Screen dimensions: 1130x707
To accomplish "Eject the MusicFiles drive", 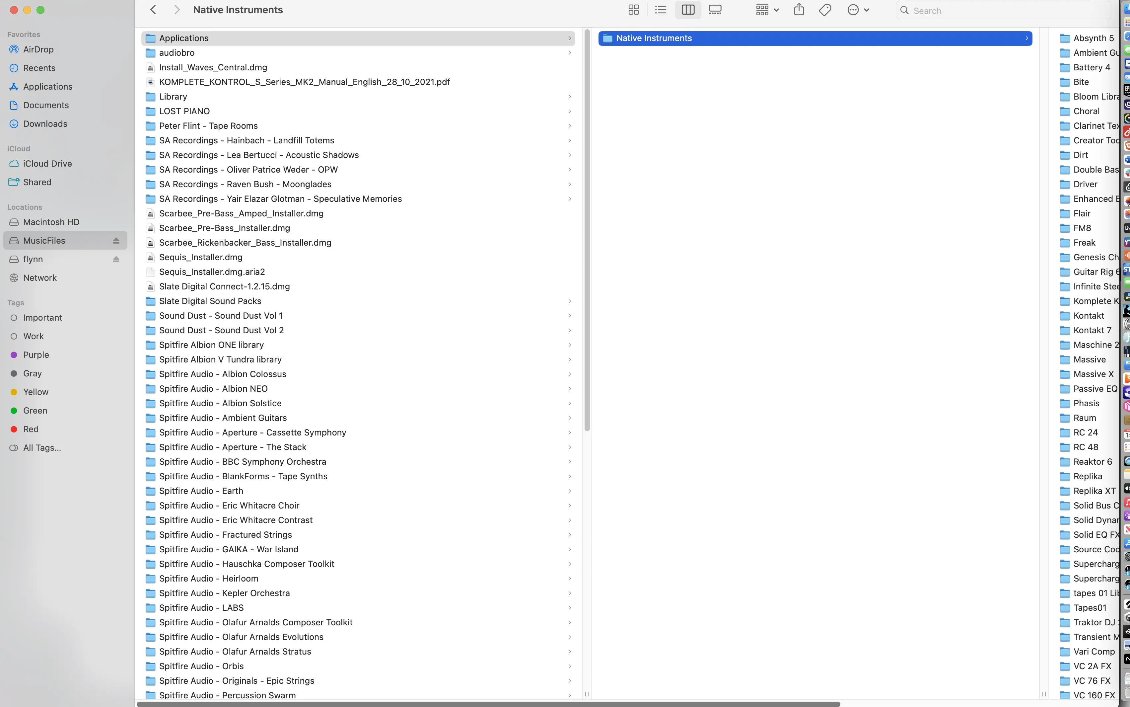I will 116,241.
